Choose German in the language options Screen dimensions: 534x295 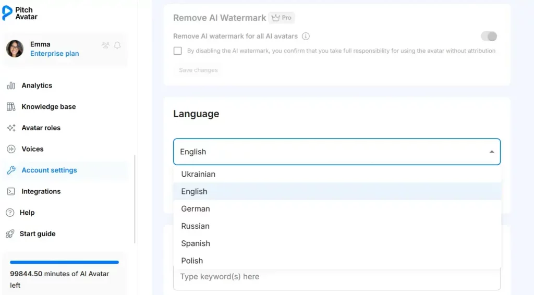[196, 209]
